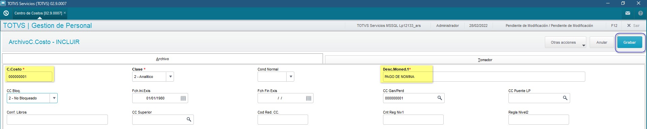
Task: Click the Cod Red. CC. input field
Action: [x=283, y=120]
